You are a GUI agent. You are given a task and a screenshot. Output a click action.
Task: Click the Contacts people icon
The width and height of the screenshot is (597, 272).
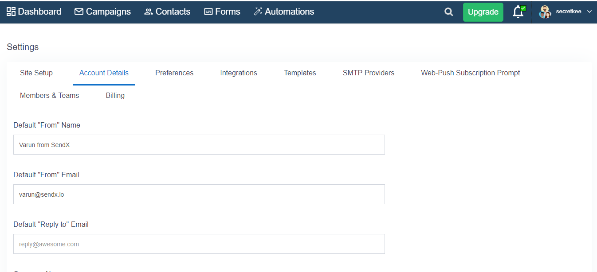tap(149, 12)
